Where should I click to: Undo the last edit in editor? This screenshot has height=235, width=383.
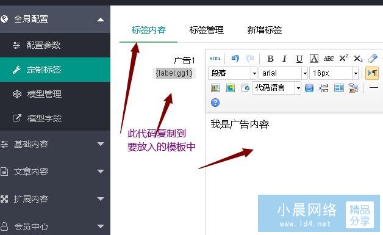[x=235, y=59]
